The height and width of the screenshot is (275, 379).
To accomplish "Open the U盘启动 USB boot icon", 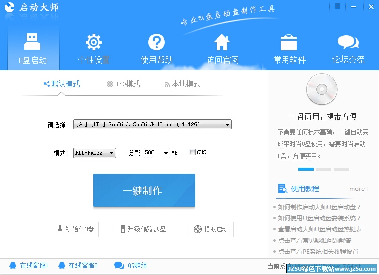I will point(32,43).
